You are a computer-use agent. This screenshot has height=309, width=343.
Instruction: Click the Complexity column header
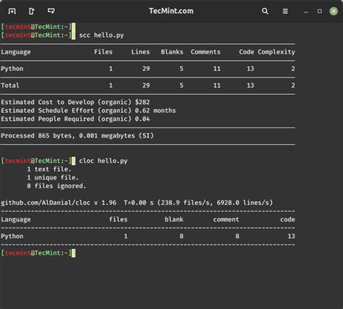click(x=276, y=52)
